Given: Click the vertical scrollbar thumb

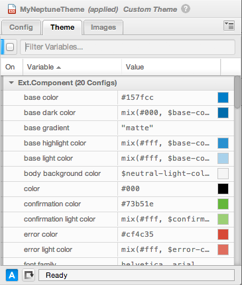Looking at the screenshot, I should tap(237, 92).
